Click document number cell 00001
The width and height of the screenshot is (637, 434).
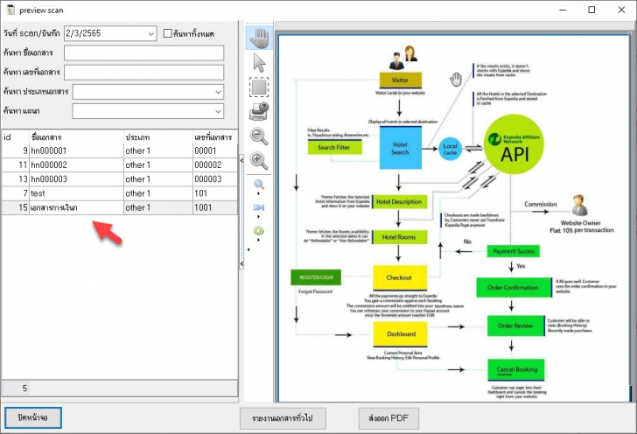214,150
